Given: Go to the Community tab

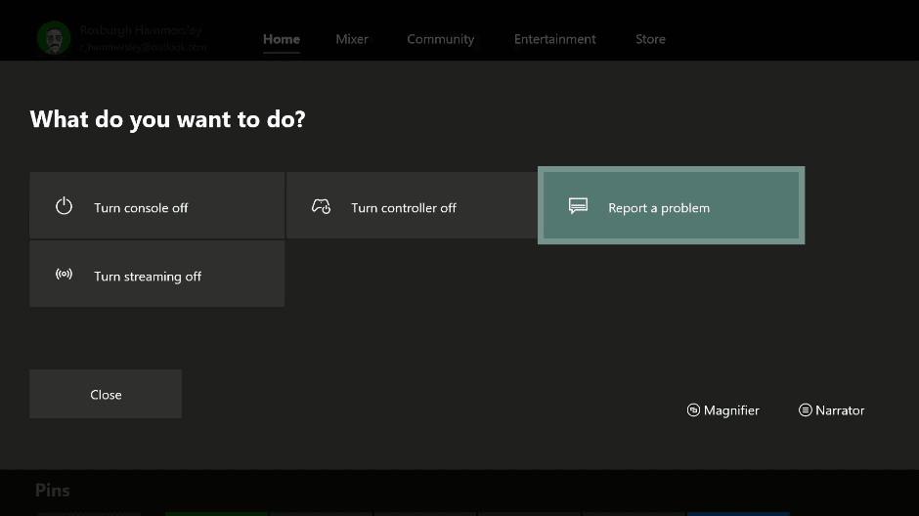Looking at the screenshot, I should [x=440, y=39].
